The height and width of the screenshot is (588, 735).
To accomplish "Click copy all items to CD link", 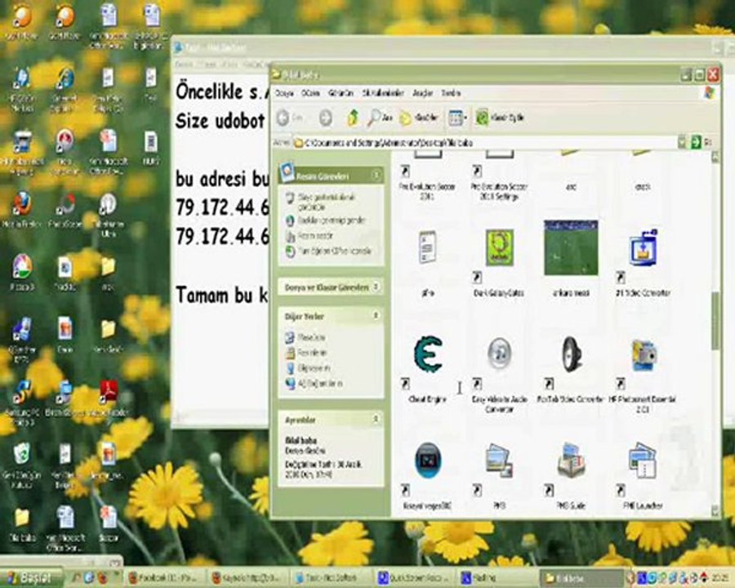I will [x=335, y=252].
